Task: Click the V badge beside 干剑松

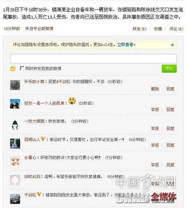Action: click(39, 194)
